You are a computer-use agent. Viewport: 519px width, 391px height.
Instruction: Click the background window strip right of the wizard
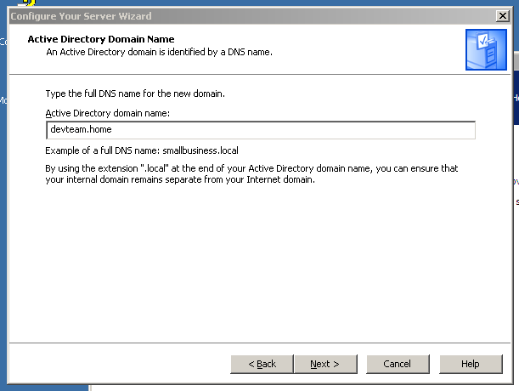[516, 255]
